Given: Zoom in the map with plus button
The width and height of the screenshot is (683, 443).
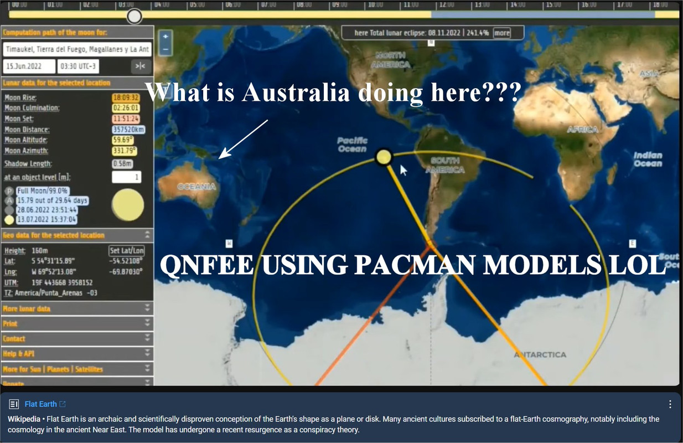Looking at the screenshot, I should click(x=165, y=36).
